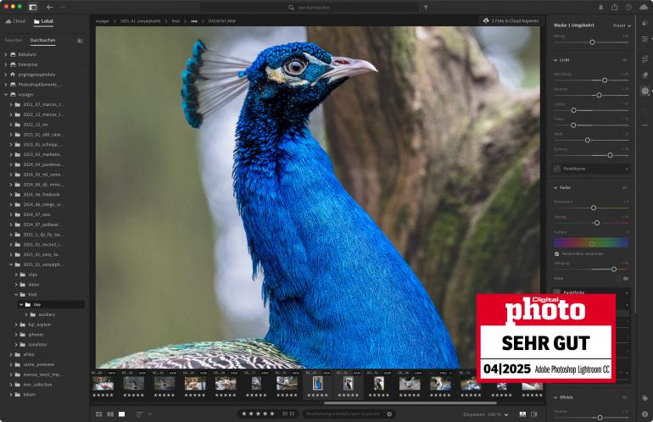Click the Belichtung slider handle
The width and height of the screenshot is (653, 422).
605,81
